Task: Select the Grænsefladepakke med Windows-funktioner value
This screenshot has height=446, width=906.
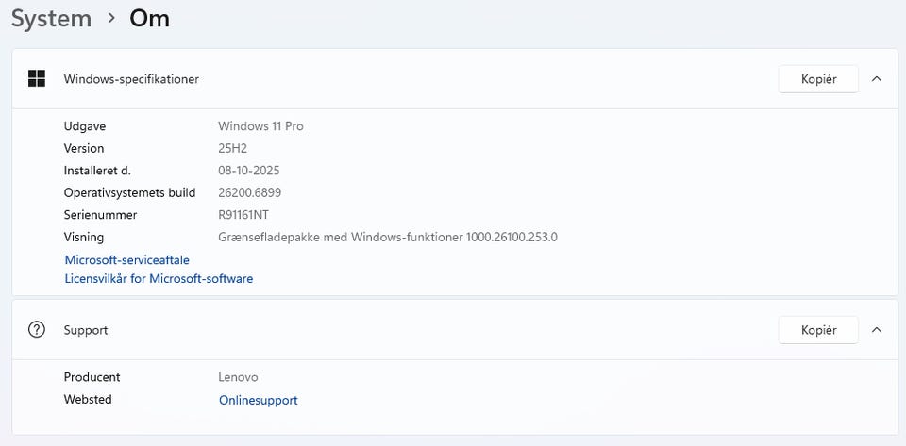Action: pos(388,237)
